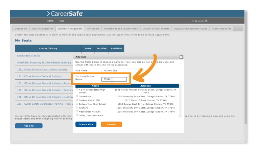Click the My Seats heading
Image resolution: width=257 pixels, height=153 pixels.
23,41
